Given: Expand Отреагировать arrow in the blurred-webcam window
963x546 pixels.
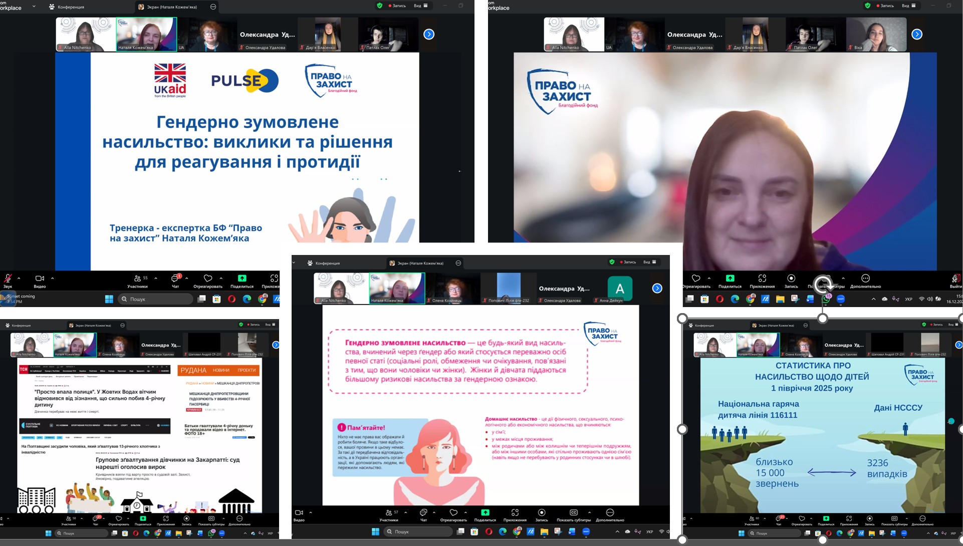Looking at the screenshot, I should point(709,279).
